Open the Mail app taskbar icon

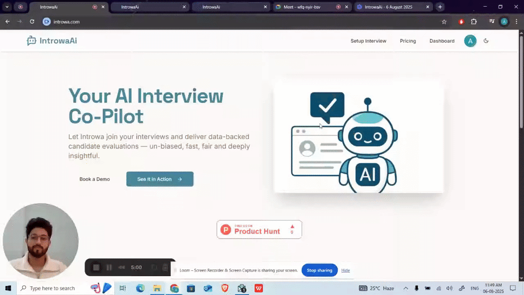[x=242, y=288]
